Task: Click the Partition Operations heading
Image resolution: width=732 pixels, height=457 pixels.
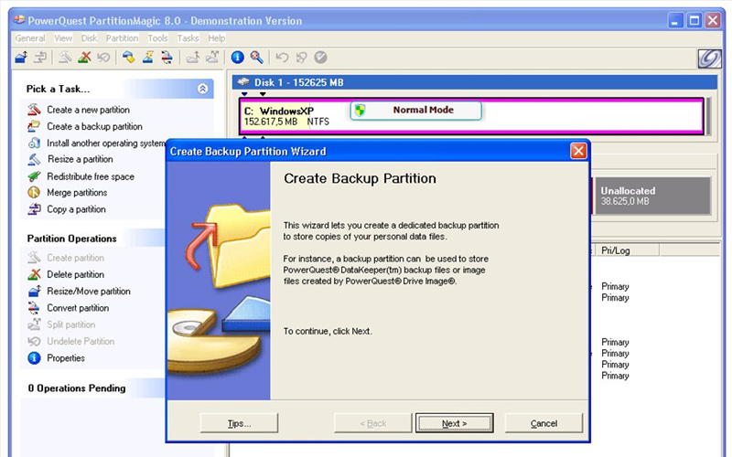Action: click(x=72, y=239)
